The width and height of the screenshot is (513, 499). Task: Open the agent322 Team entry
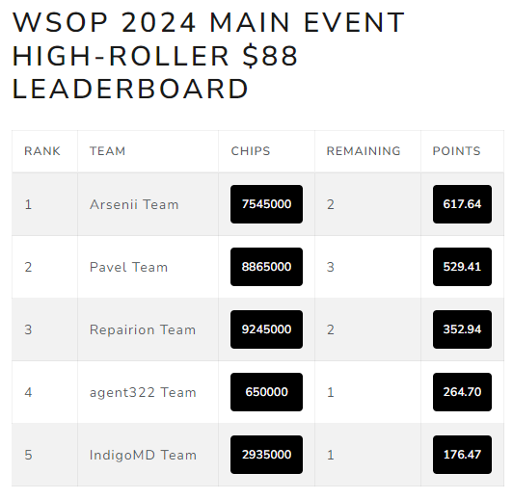(143, 392)
